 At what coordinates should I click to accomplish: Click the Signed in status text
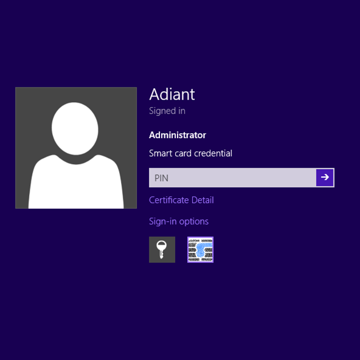167,111
